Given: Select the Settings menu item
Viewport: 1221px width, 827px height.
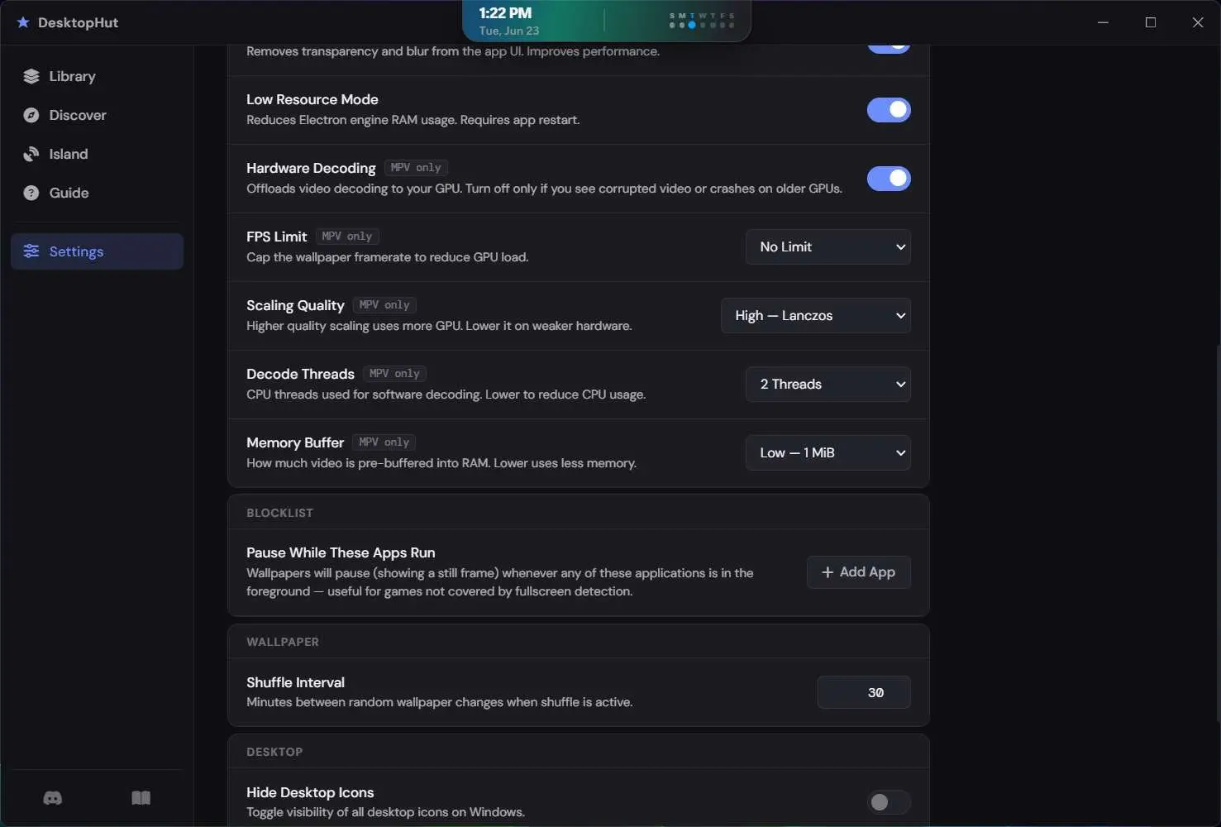Looking at the screenshot, I should coord(97,251).
